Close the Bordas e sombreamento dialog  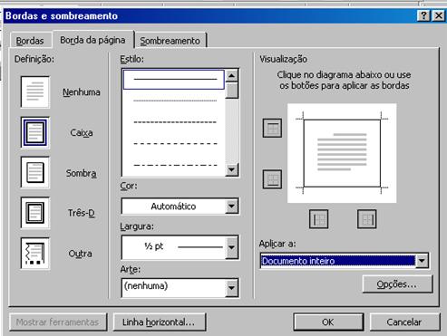(439, 15)
